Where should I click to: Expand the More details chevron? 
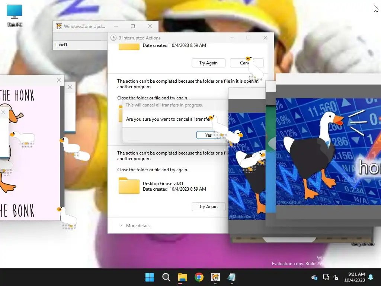pos(121,225)
